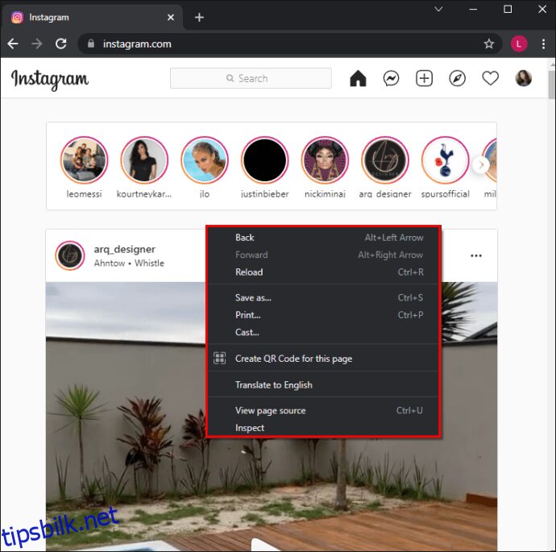Image resolution: width=556 pixels, height=552 pixels.
Task: Open arq_designer profile from post header
Action: point(124,249)
